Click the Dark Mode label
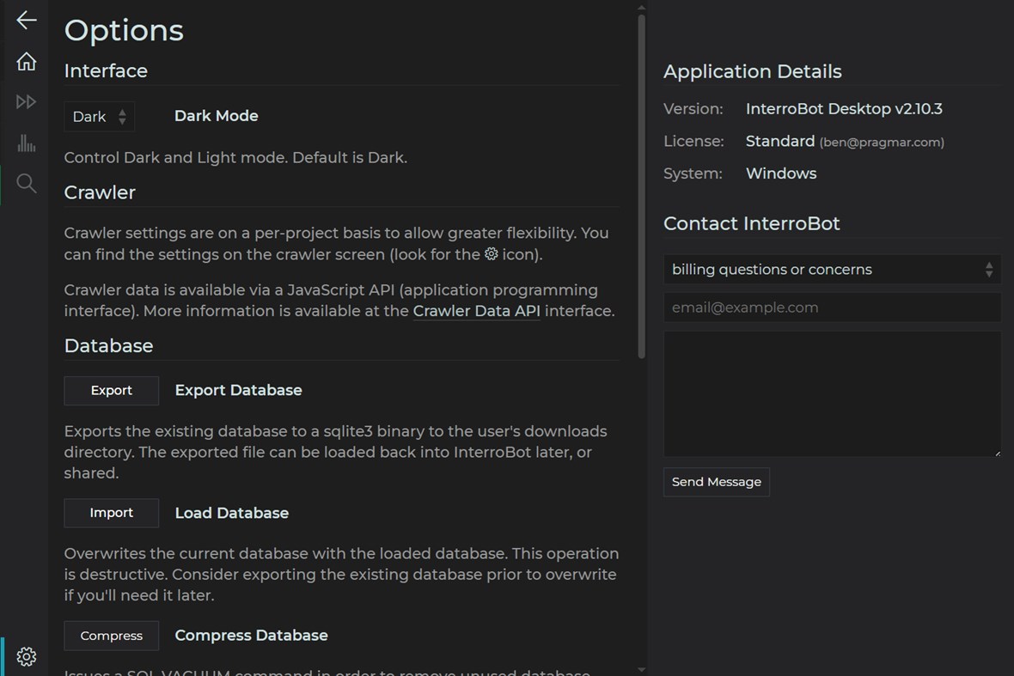1014x676 pixels. [x=216, y=116]
